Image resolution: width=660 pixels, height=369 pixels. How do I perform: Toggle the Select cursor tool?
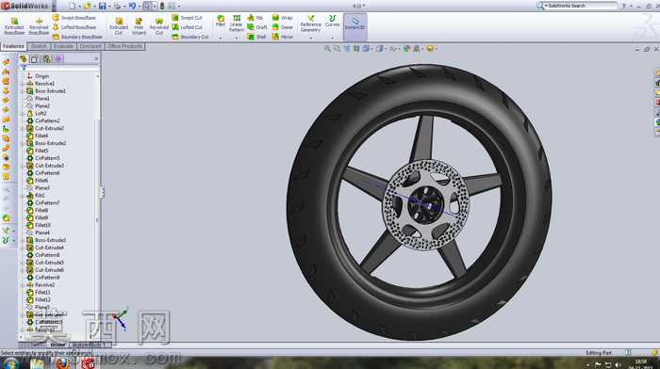pos(147,6)
